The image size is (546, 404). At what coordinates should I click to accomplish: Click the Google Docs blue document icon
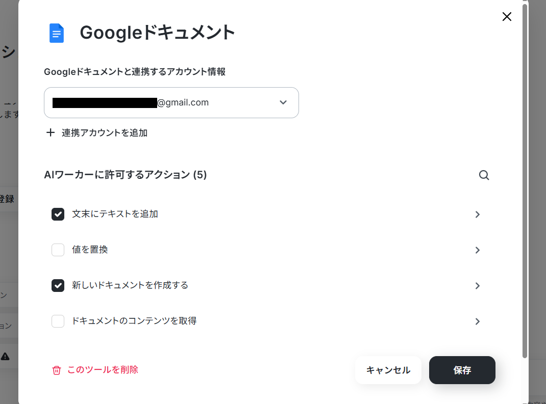click(x=57, y=33)
